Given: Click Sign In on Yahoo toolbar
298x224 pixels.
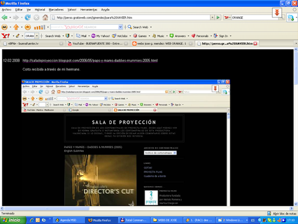Looking at the screenshot, I should (221, 36).
